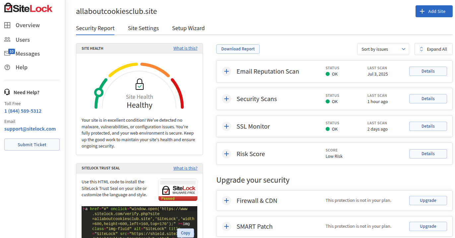Screen dimensions: 455x238
Task: Open the Sort by issues dropdown
Action: point(383,49)
